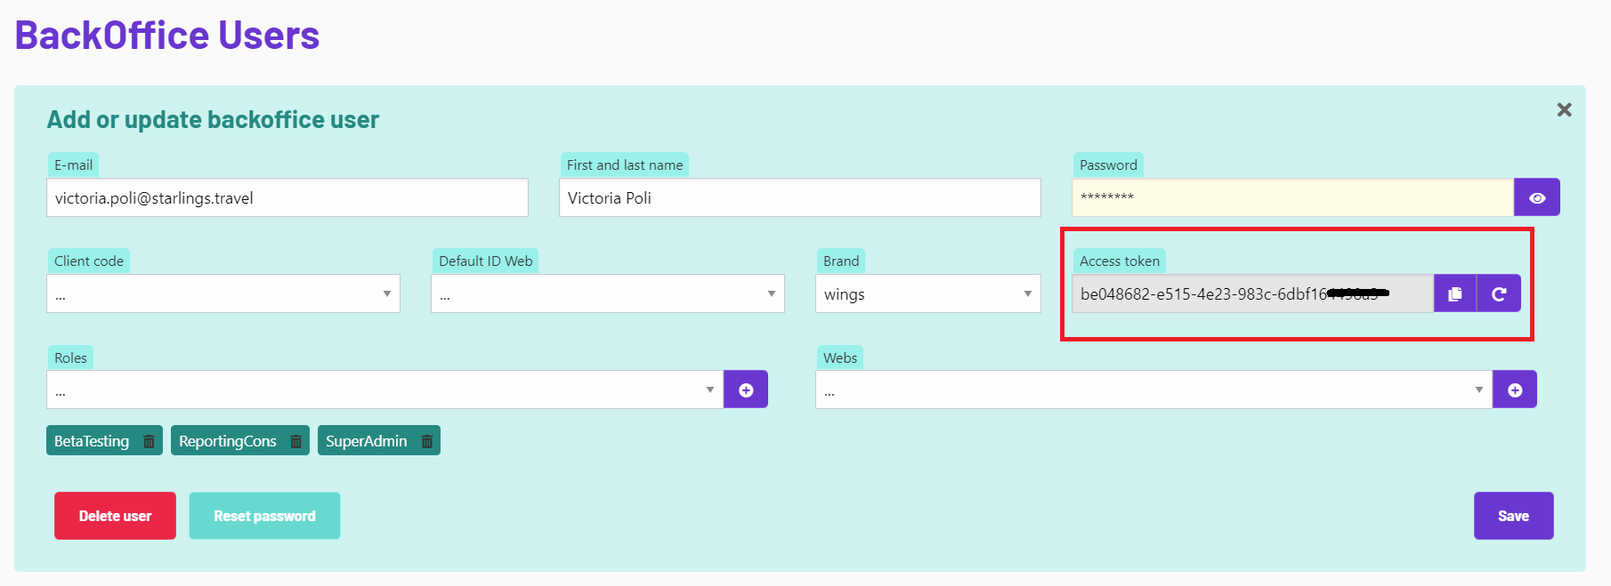Copy the access token to clipboard
The height and width of the screenshot is (586, 1611).
point(1455,293)
